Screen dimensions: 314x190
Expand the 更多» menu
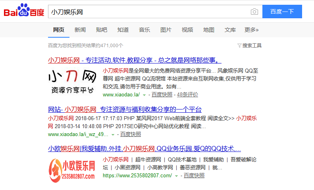(252, 30)
